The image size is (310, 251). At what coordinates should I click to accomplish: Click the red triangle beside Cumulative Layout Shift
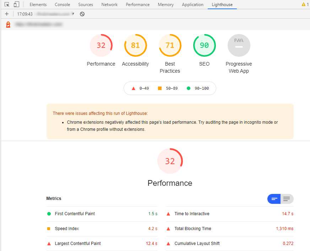[168, 244]
